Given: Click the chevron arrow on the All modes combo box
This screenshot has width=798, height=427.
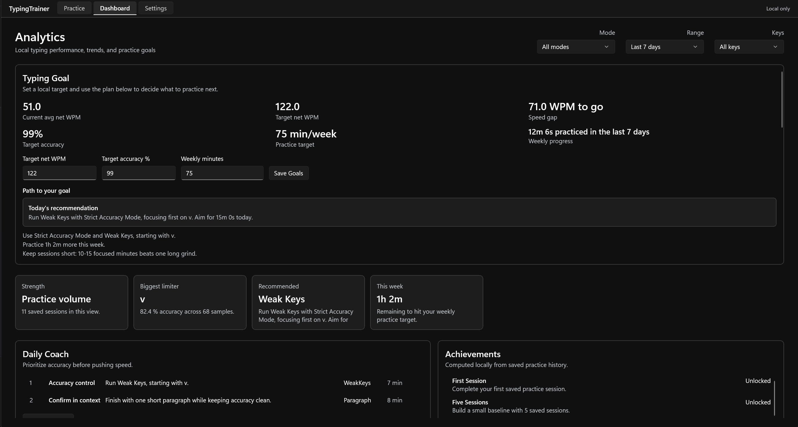Looking at the screenshot, I should tap(606, 47).
